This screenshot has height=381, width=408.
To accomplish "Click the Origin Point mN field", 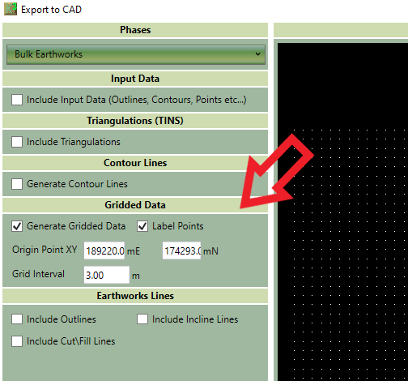I will point(181,250).
